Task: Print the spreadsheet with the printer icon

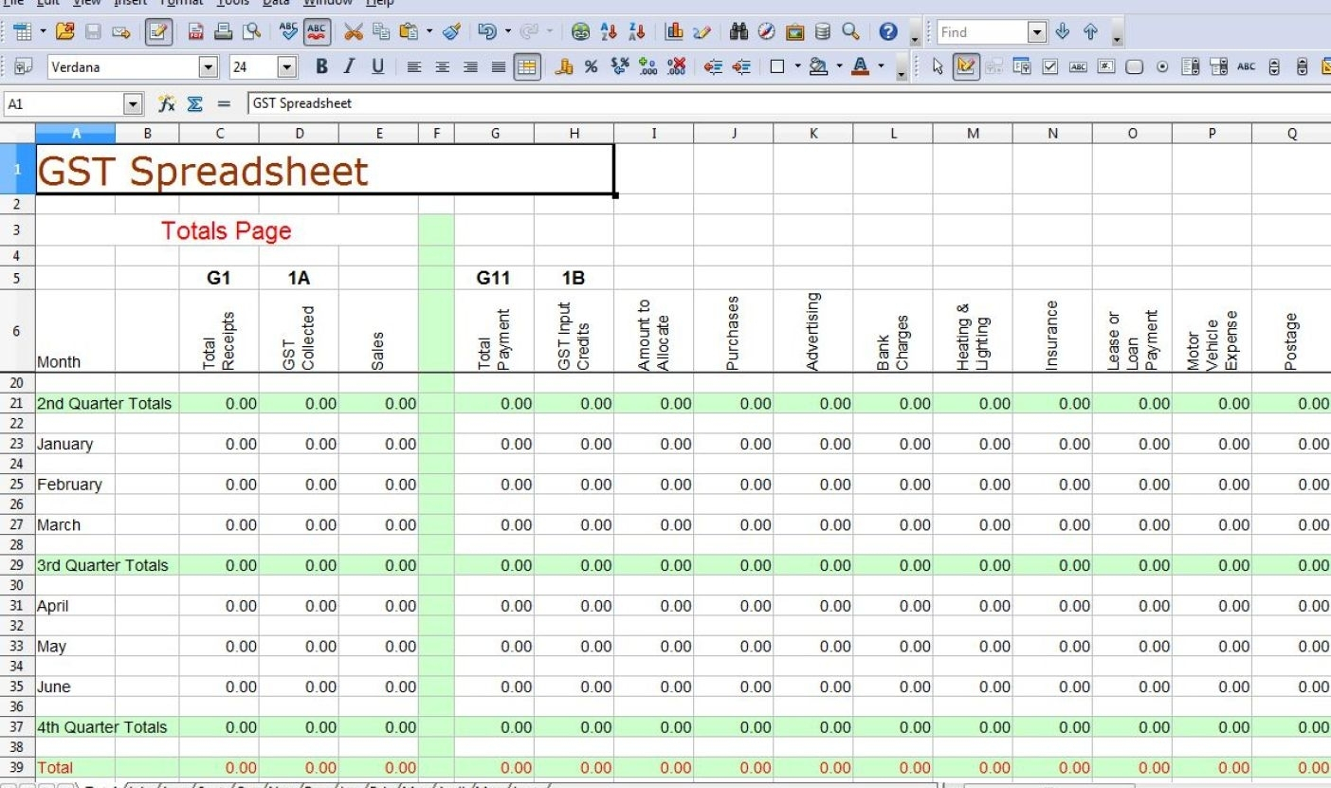Action: pos(224,32)
